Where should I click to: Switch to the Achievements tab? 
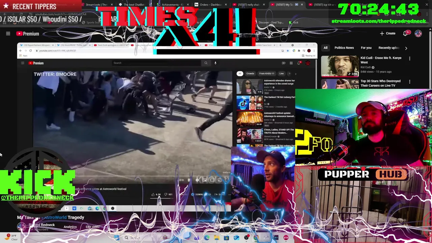[172, 5]
